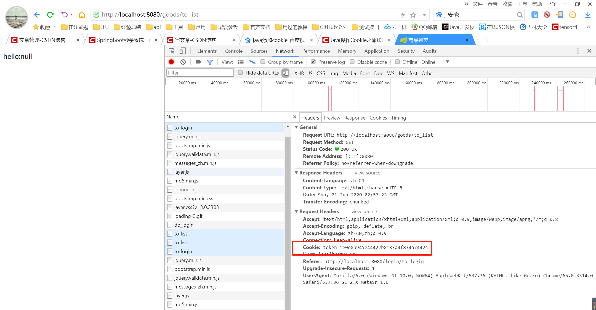The width and height of the screenshot is (596, 310).
Task: Click view source next to Request Headers
Action: [364, 211]
